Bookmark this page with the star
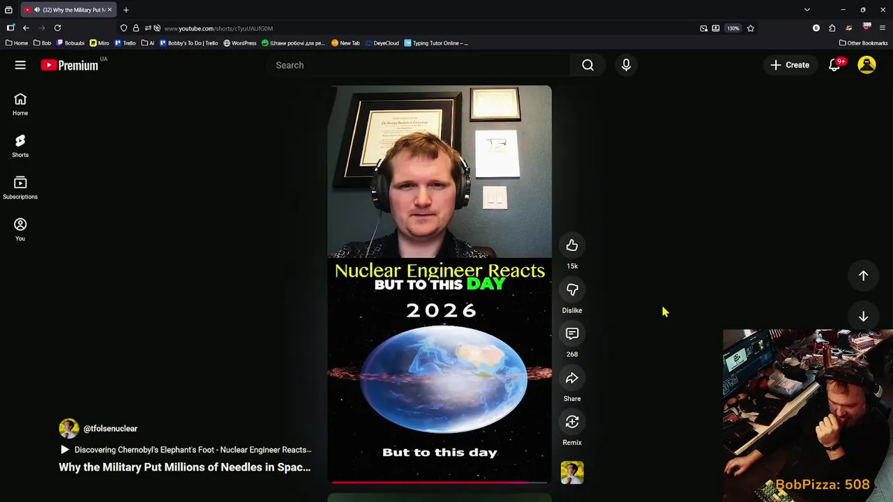The image size is (893, 502). click(751, 28)
